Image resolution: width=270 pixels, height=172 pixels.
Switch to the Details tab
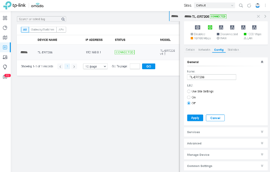[190, 50]
